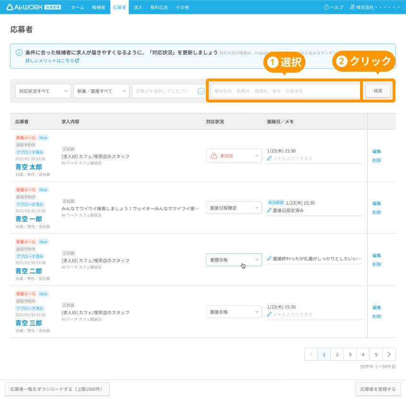The height and width of the screenshot is (399, 406).
Task: Click the 検索 button
Action: (x=378, y=91)
